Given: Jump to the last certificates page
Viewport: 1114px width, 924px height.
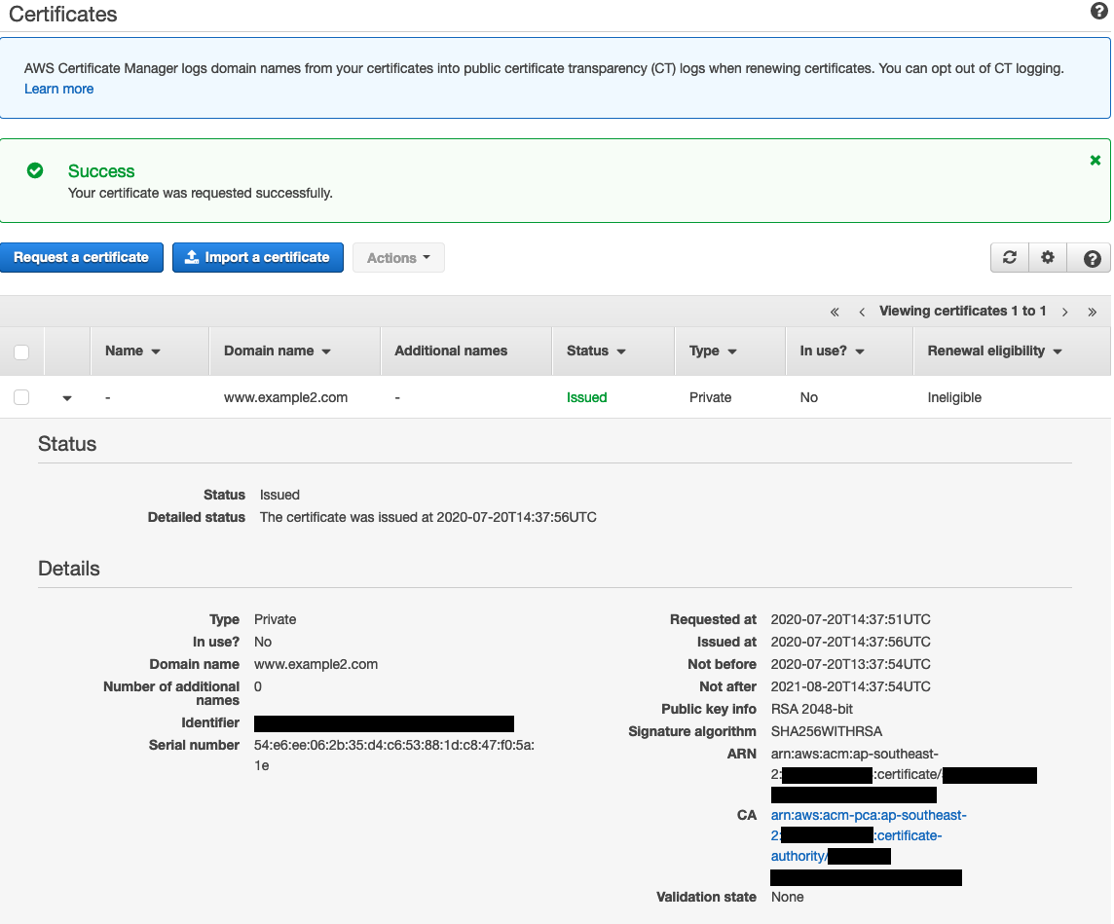Looking at the screenshot, I should click(x=1092, y=311).
